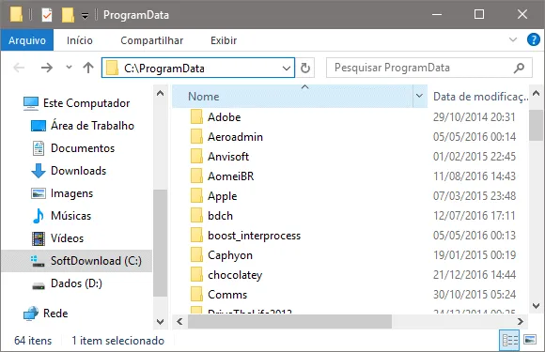
Task: Sort by the Nome column header
Action: [292, 96]
